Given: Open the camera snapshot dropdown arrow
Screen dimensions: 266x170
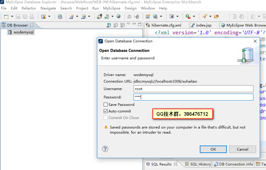Looking at the screenshot, I should coord(177,16).
